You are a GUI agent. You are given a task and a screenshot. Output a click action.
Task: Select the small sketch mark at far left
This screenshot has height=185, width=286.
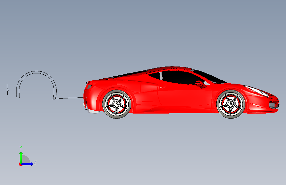8,90
